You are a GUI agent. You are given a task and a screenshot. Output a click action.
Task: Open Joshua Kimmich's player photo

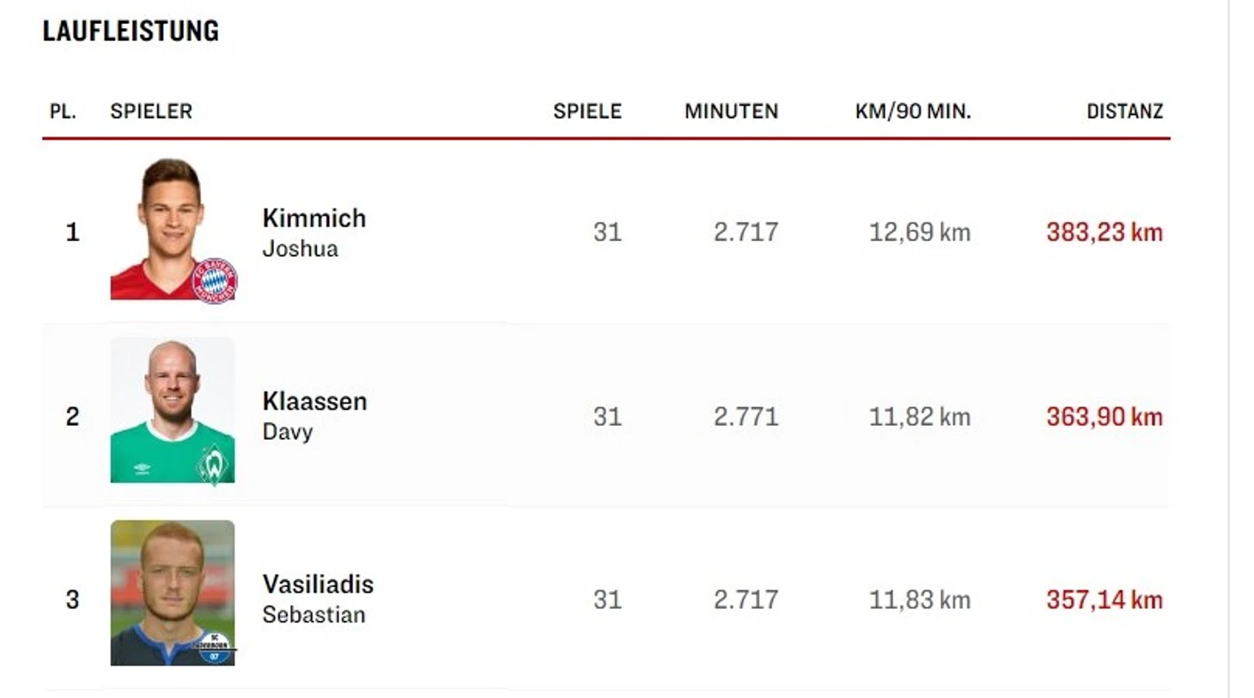[173, 228]
